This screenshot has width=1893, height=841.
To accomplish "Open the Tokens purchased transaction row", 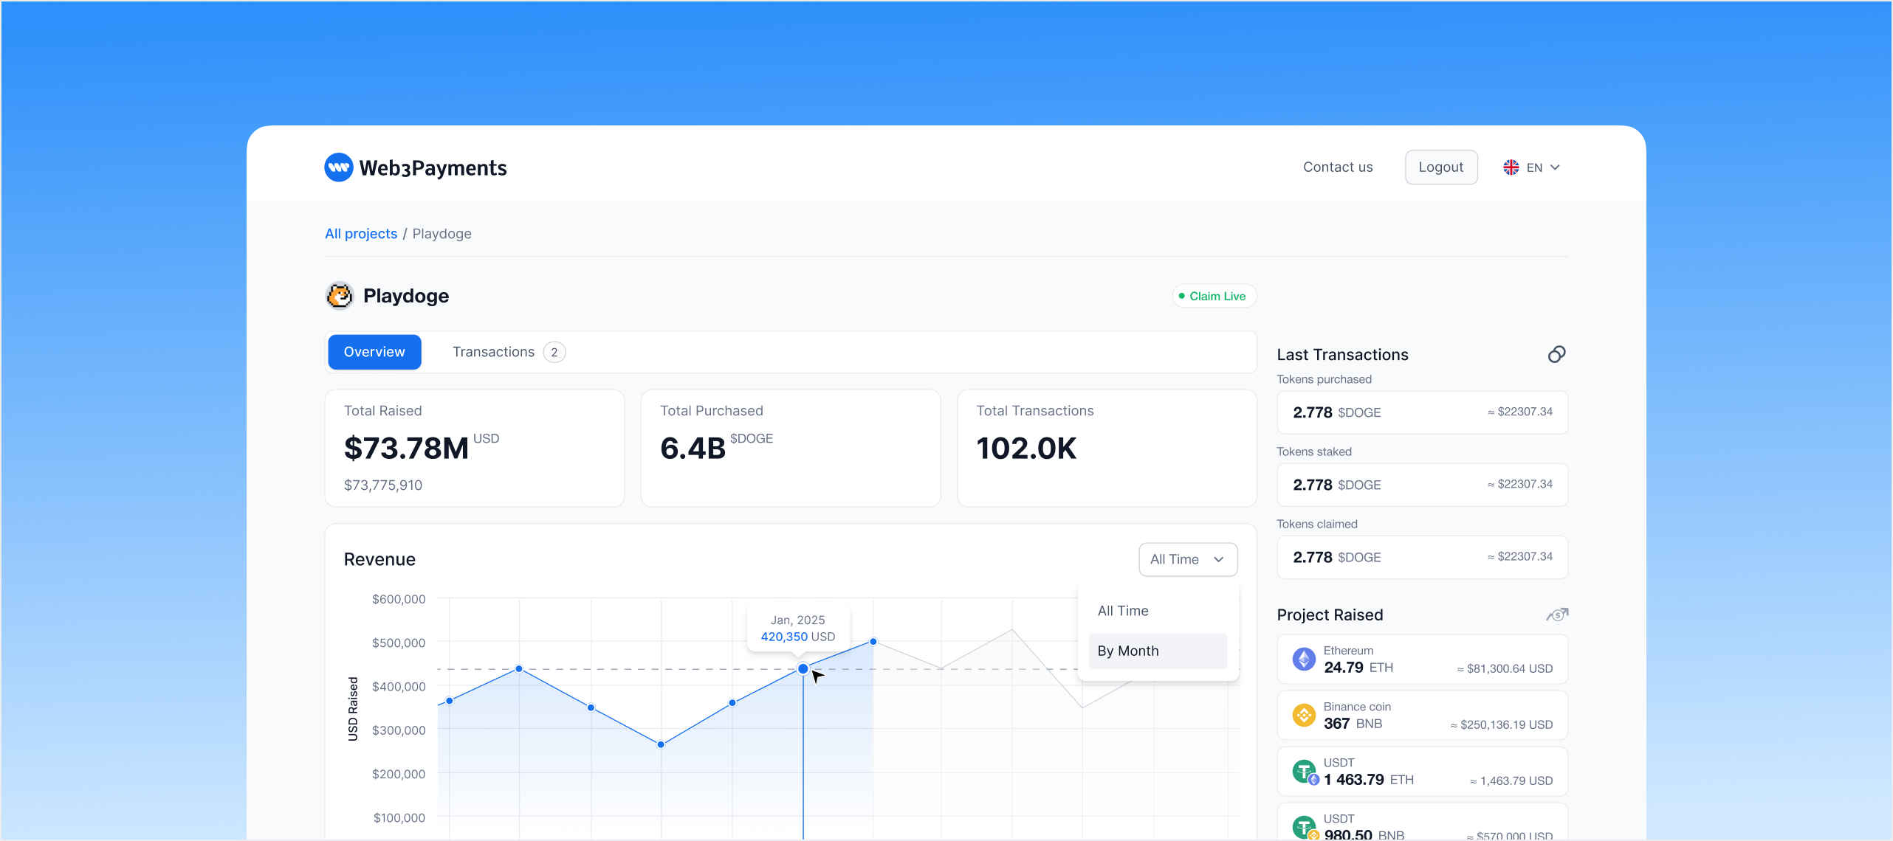I will tap(1422, 412).
